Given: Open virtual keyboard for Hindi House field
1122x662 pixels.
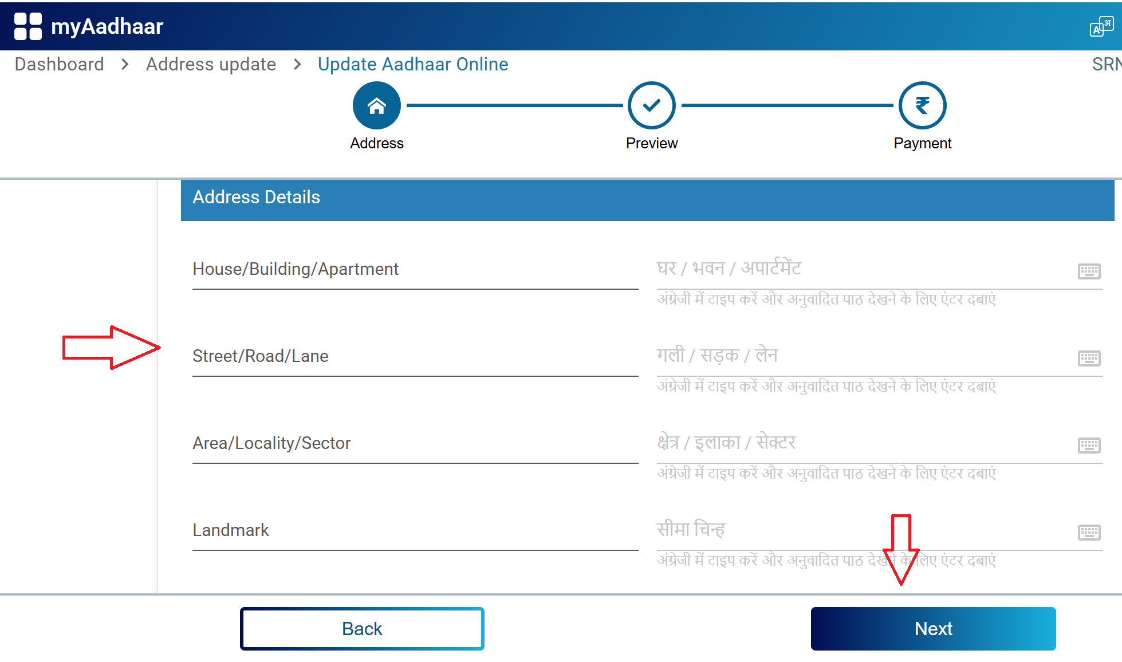Looking at the screenshot, I should pos(1089,271).
